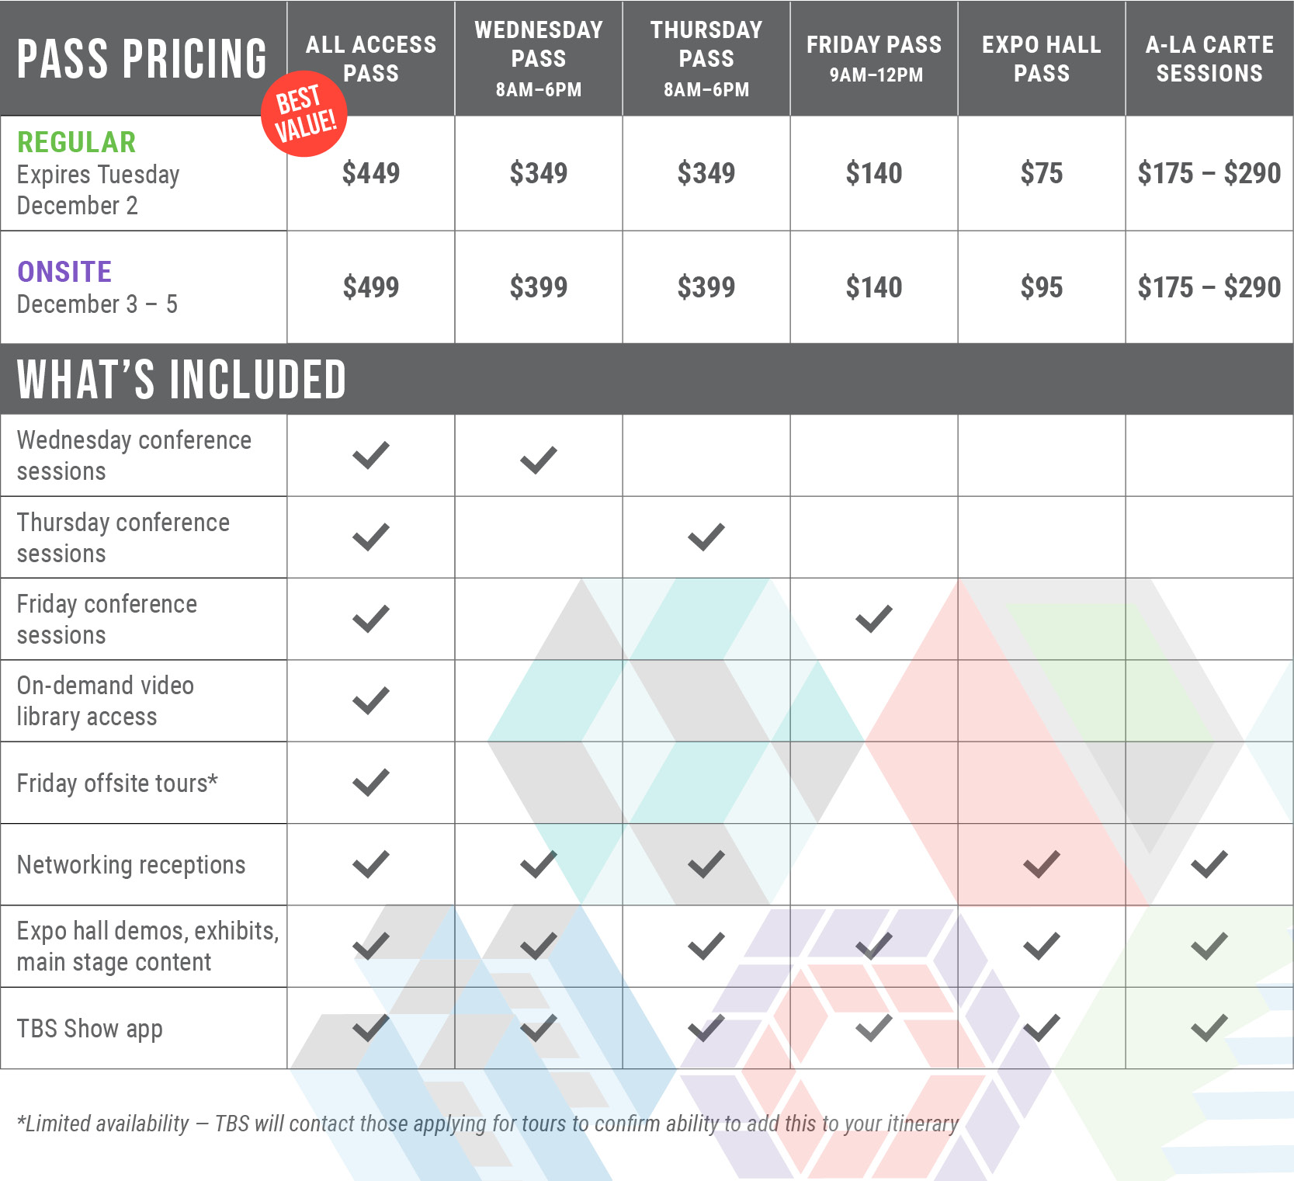The height and width of the screenshot is (1181, 1294).
Task: Click All Access checkmark for Wednesday conference sessions
Action: (371, 456)
